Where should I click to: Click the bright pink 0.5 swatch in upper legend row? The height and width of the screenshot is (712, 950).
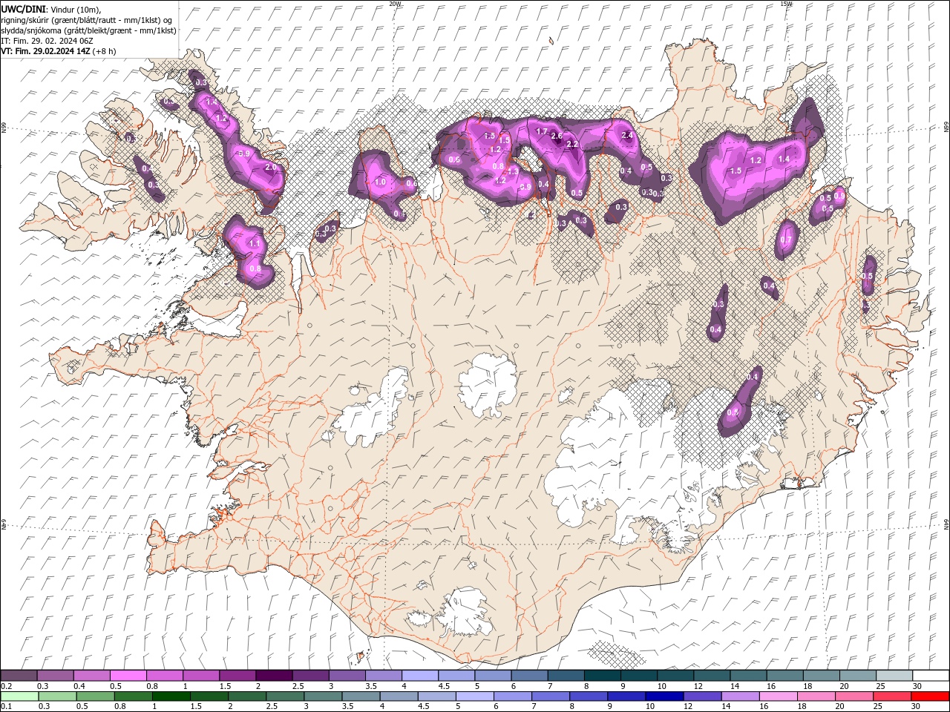click(128, 676)
